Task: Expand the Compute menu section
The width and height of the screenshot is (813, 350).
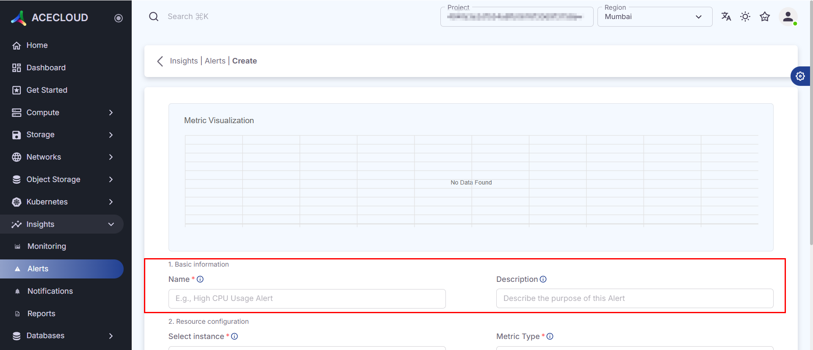Action: click(x=64, y=113)
